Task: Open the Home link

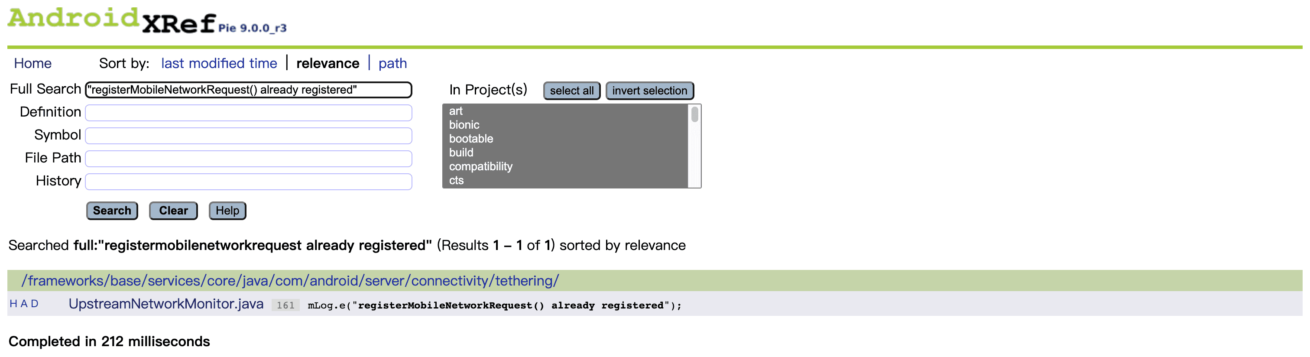Action: pyautogui.click(x=32, y=63)
